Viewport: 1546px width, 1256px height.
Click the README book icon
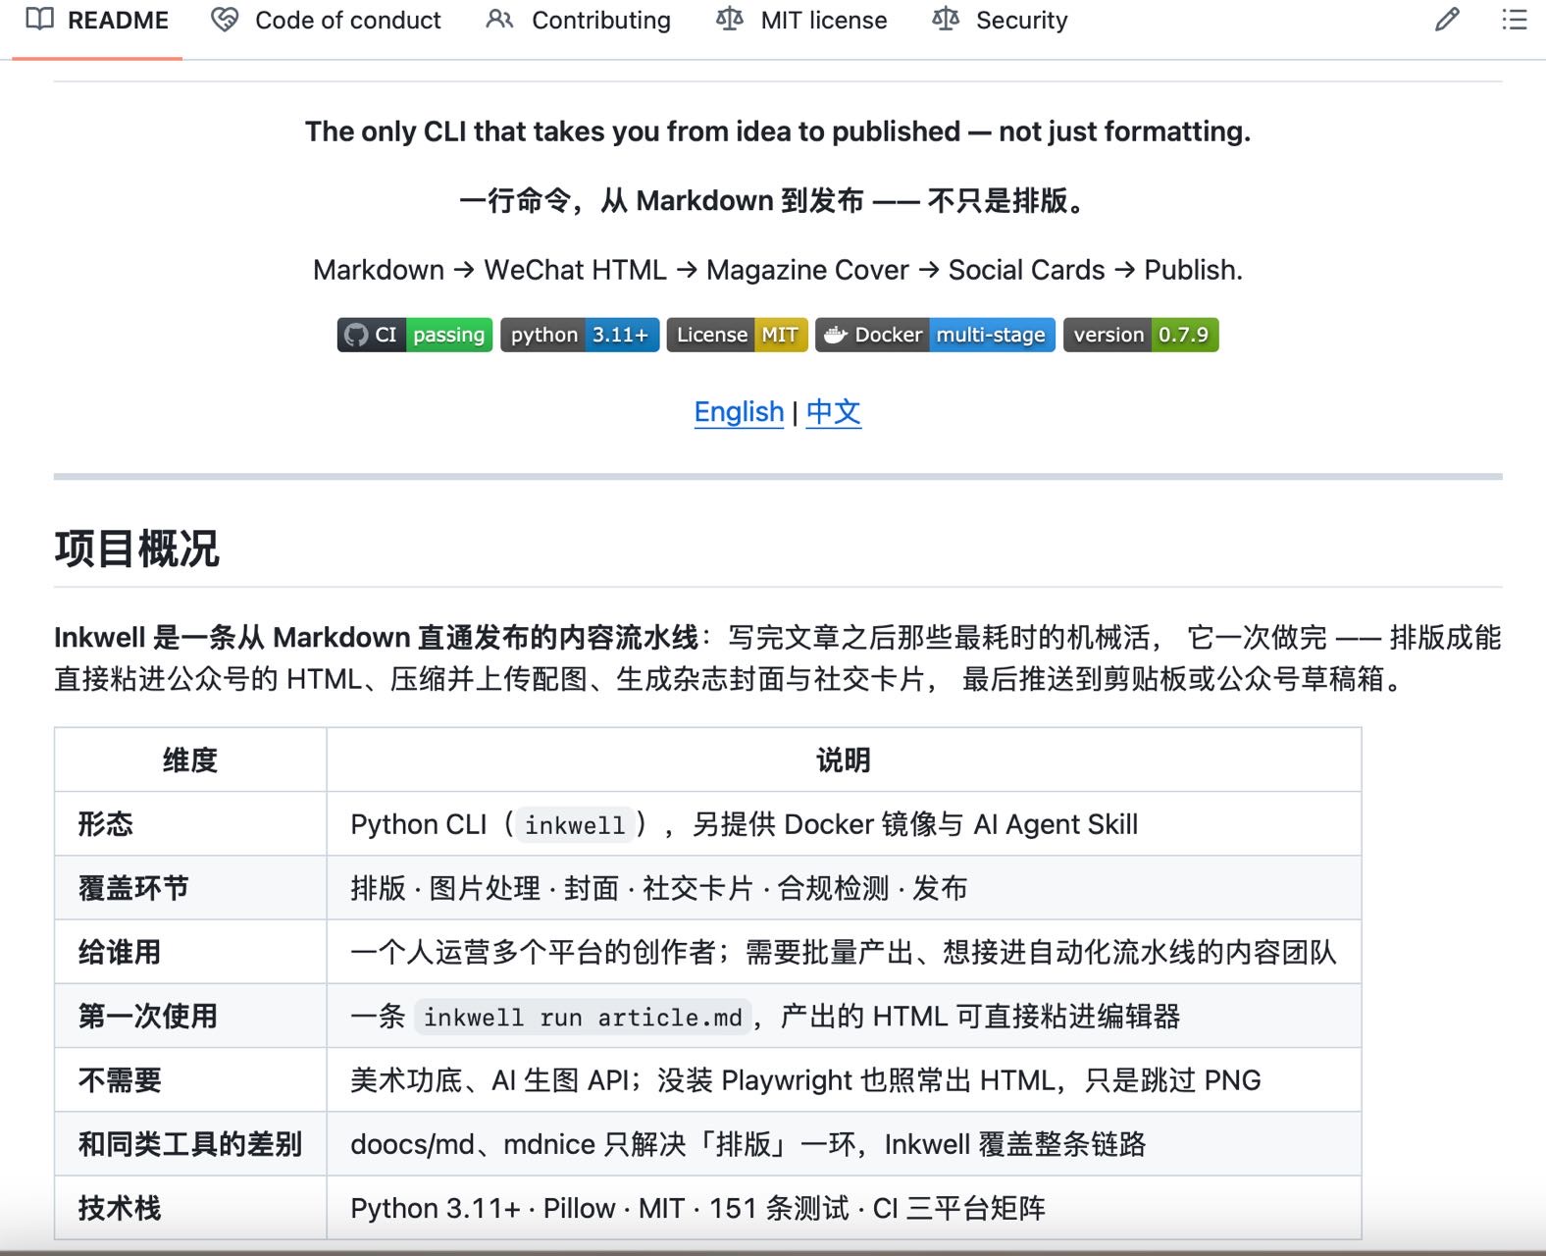[40, 20]
